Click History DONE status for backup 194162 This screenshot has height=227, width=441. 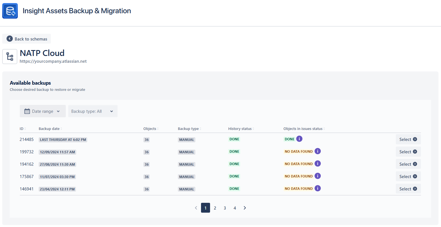pos(234,164)
